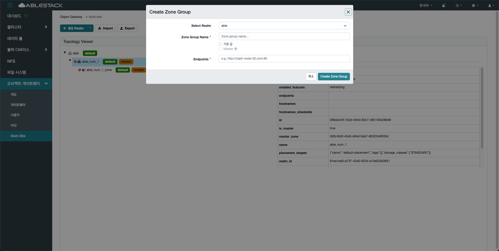Go to 대시보드 in sidebar
Image resolution: width=499 pixels, height=251 pixels.
[14, 16]
